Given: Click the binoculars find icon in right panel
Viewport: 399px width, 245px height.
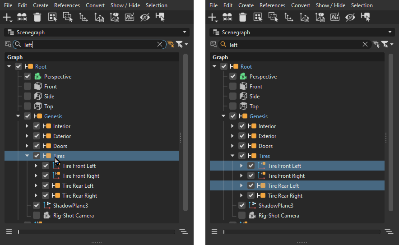Looking at the screenshot, I should (x=227, y=17).
